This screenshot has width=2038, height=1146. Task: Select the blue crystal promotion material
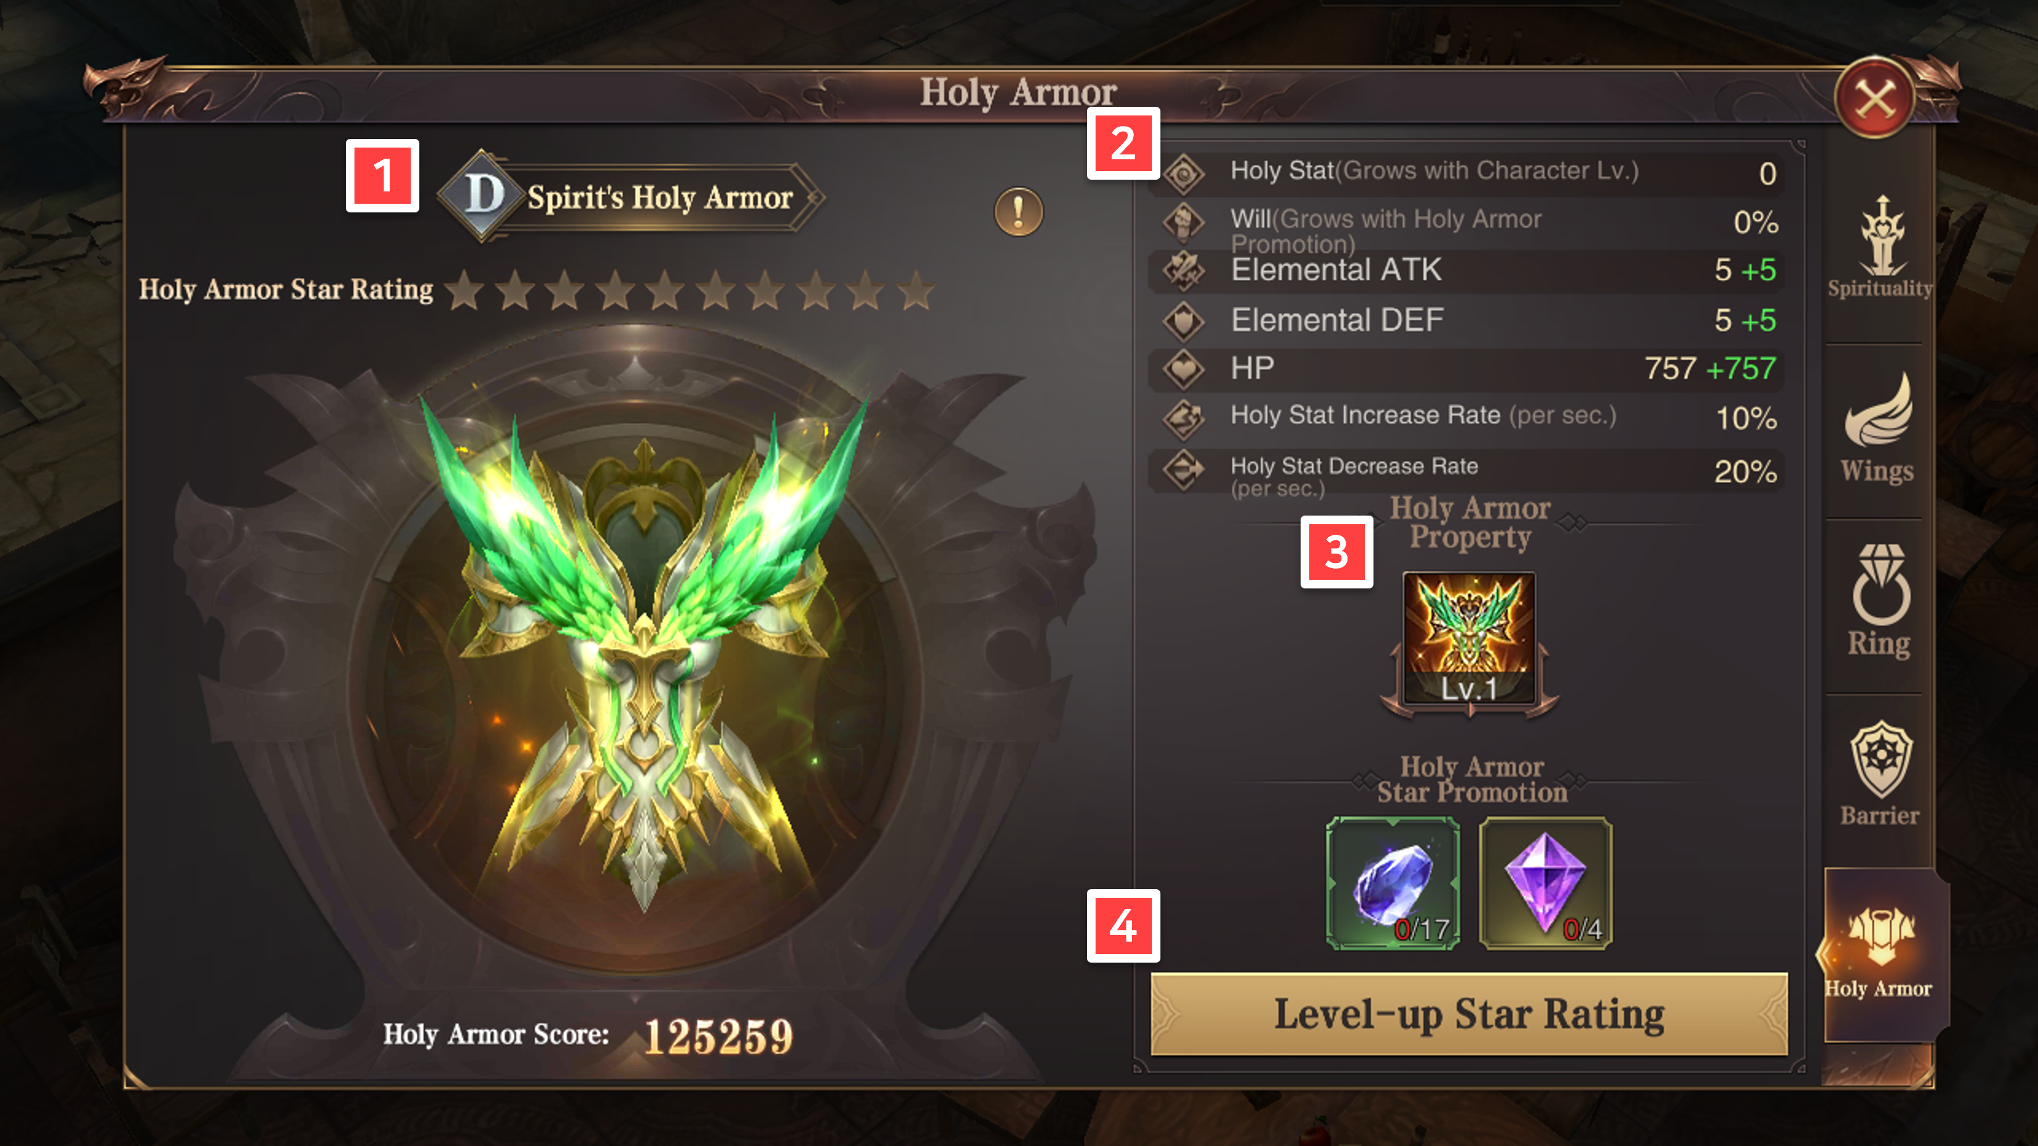[x=1393, y=884]
